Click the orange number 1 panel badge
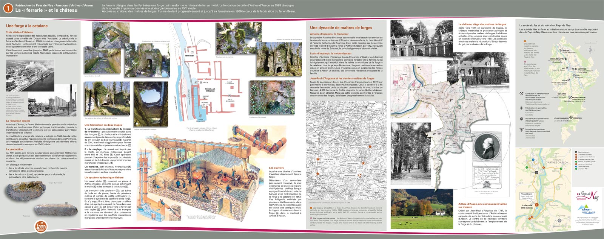 click(8, 8)
